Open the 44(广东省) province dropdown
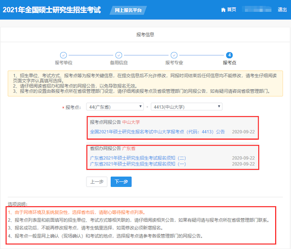 click(x=115, y=107)
